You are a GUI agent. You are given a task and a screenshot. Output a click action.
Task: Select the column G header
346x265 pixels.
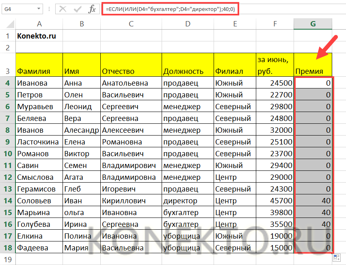point(313,24)
